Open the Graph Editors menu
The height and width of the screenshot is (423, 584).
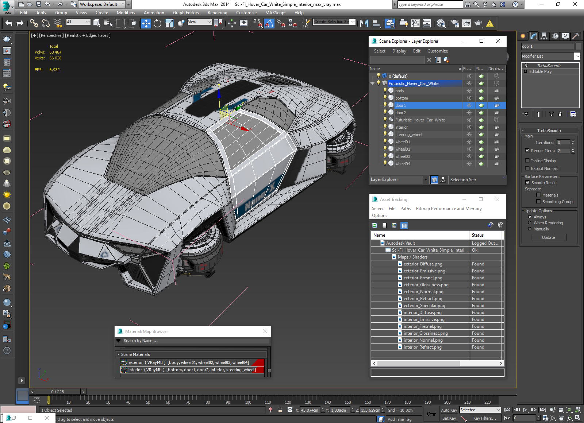[186, 12]
